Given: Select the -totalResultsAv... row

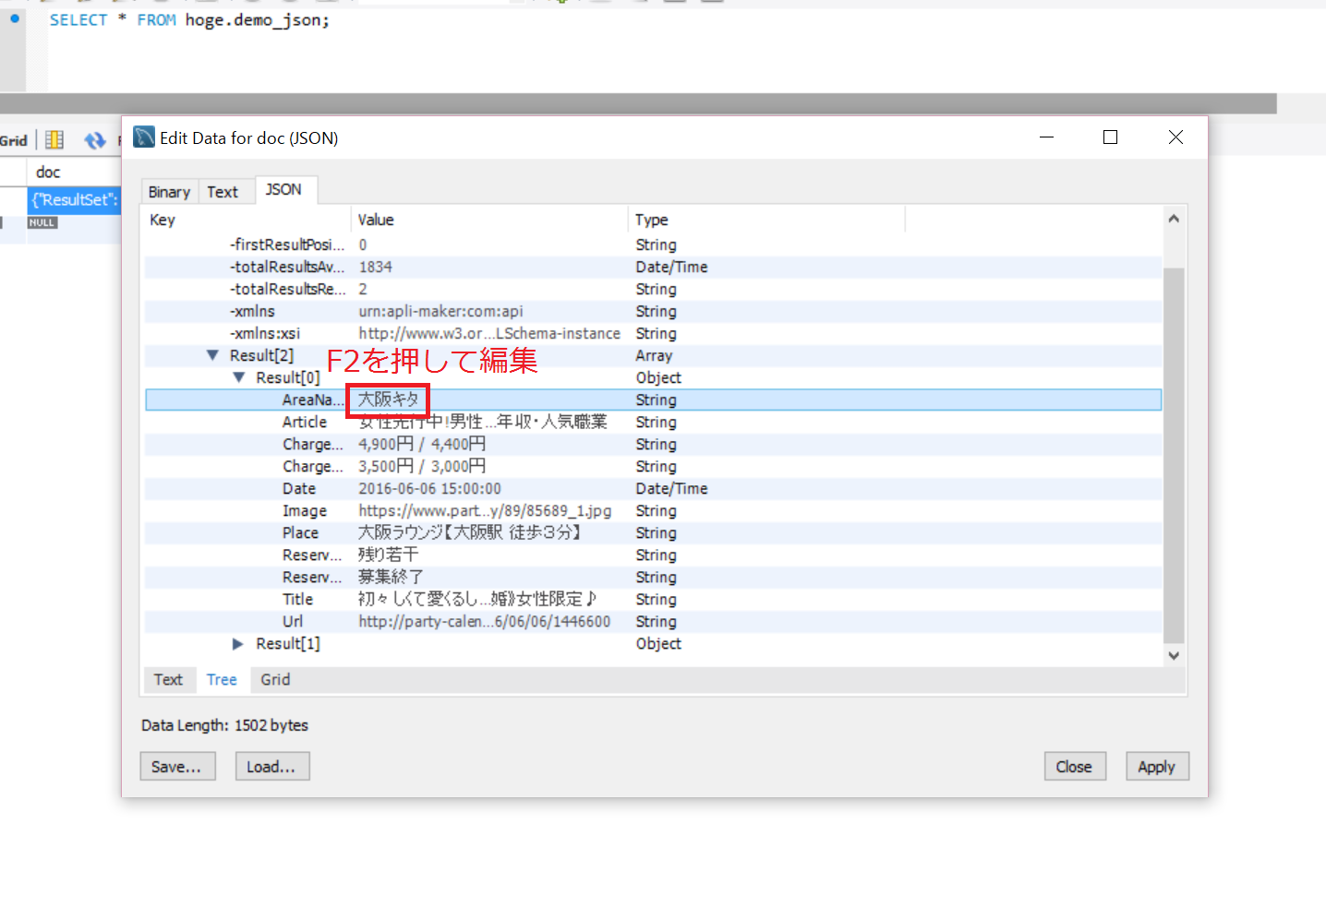Looking at the screenshot, I should [653, 267].
